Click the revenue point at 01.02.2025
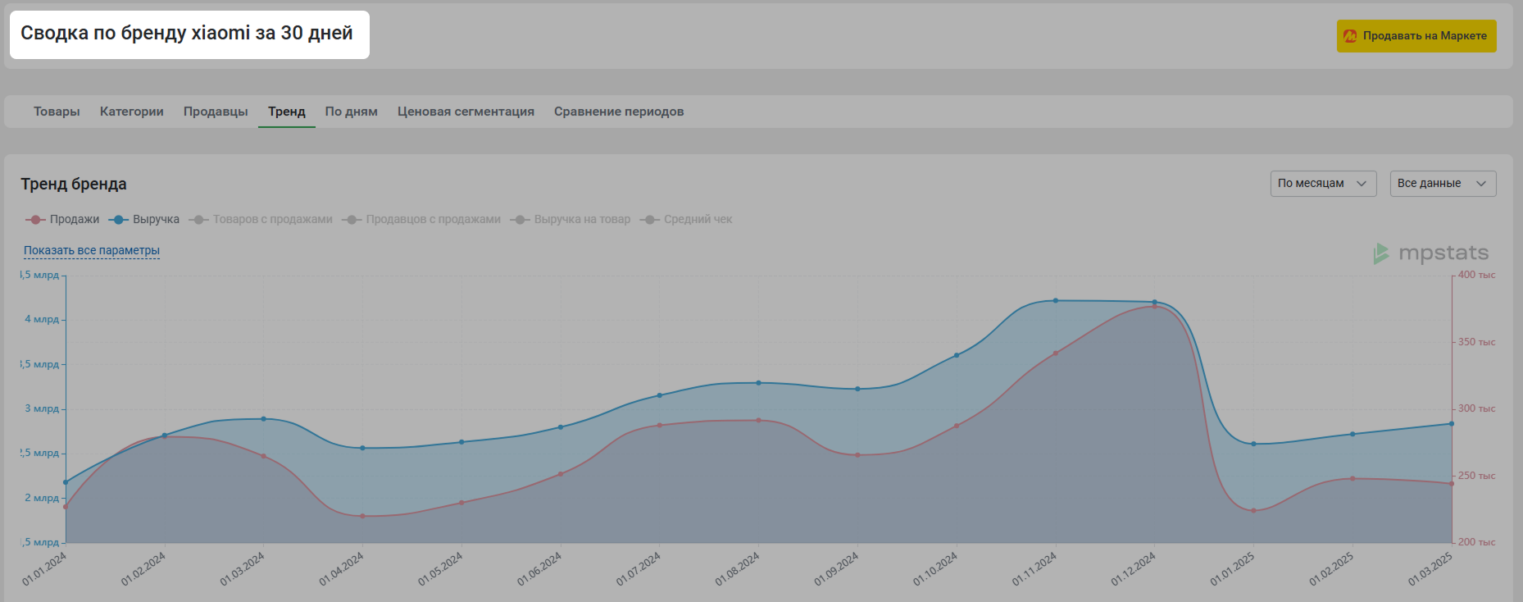This screenshot has height=602, width=1523. click(1353, 434)
